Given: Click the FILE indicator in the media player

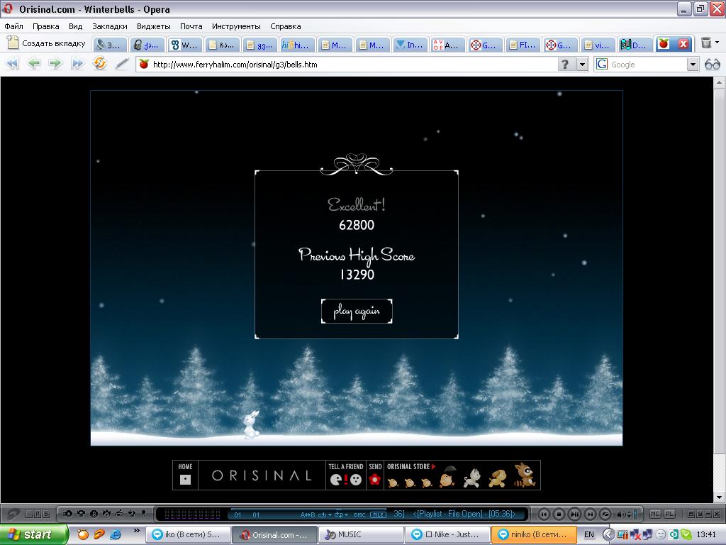Looking at the screenshot, I should pyautogui.click(x=379, y=515).
